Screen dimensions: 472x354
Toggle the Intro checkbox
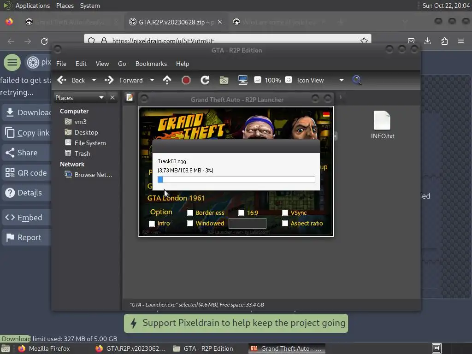click(152, 224)
